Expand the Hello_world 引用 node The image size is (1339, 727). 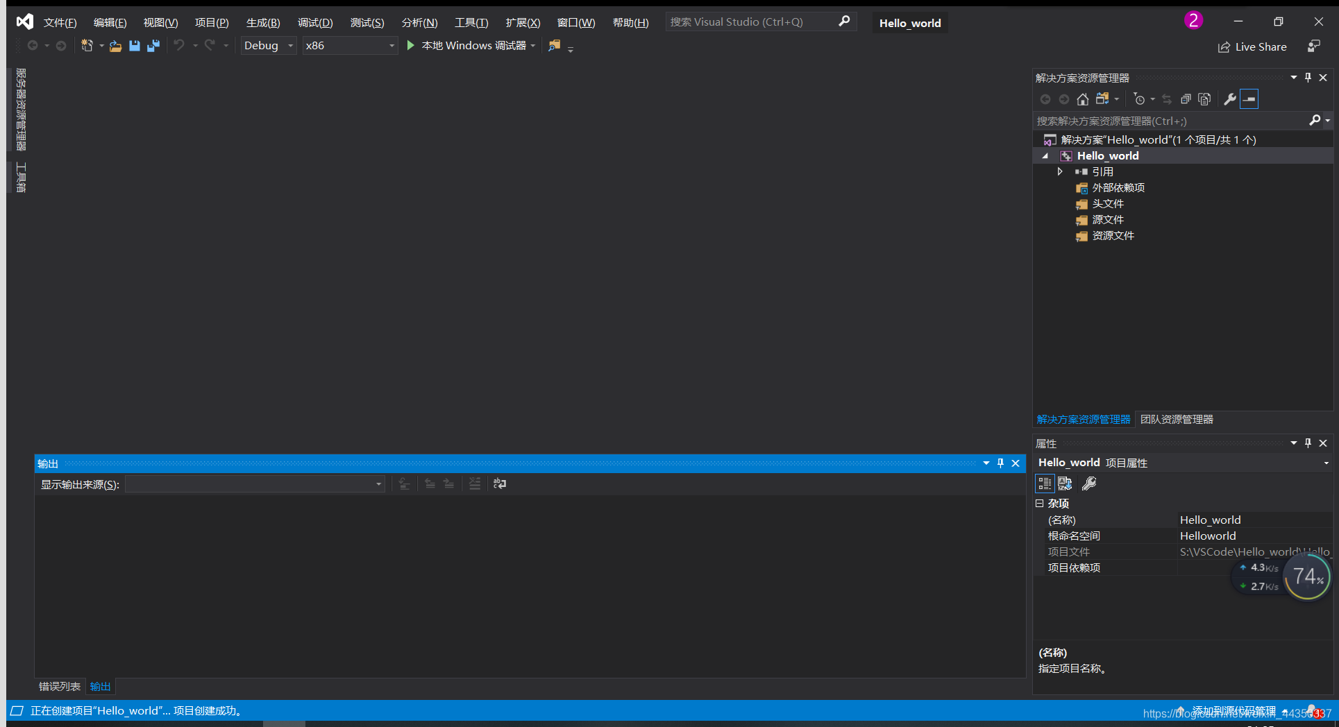click(1060, 171)
